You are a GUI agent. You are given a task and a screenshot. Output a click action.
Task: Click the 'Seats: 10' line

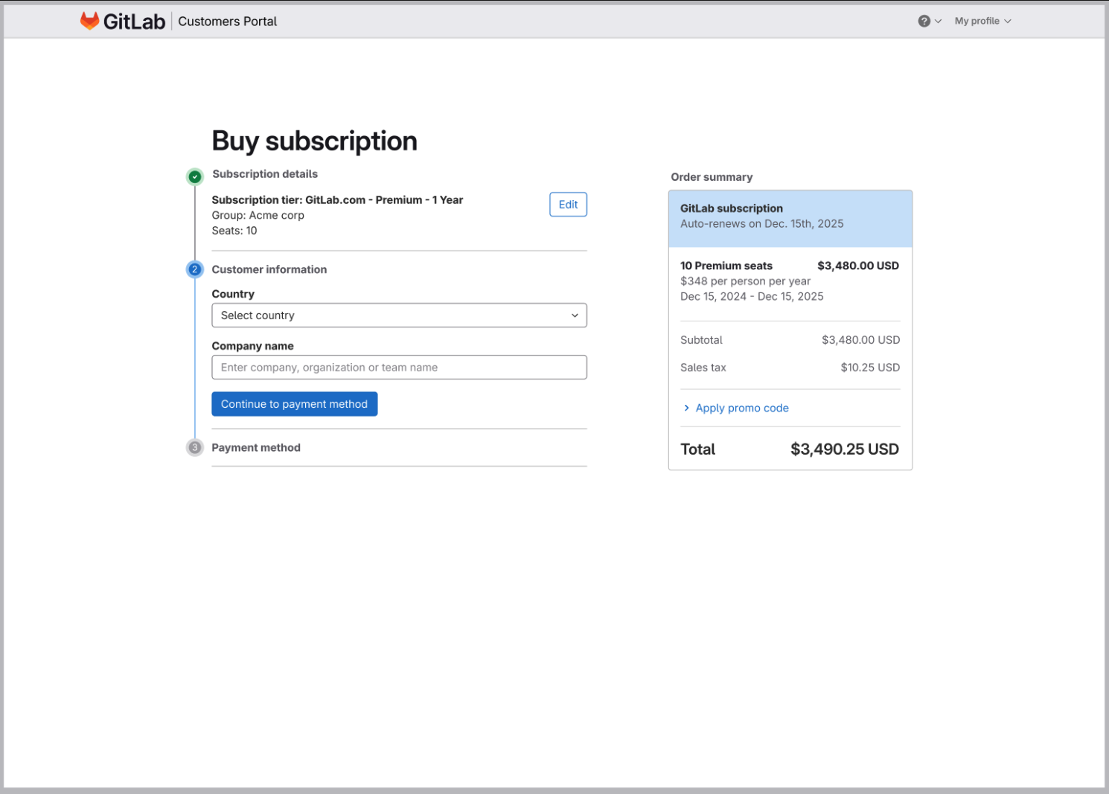[234, 231]
